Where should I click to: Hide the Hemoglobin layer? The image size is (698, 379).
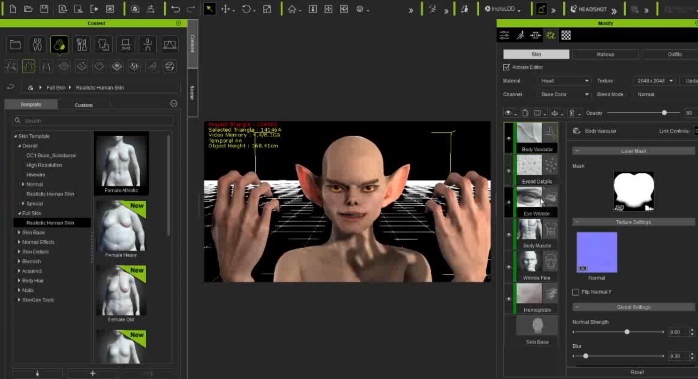tap(508, 299)
